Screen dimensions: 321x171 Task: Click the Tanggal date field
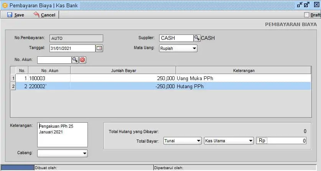pos(72,48)
